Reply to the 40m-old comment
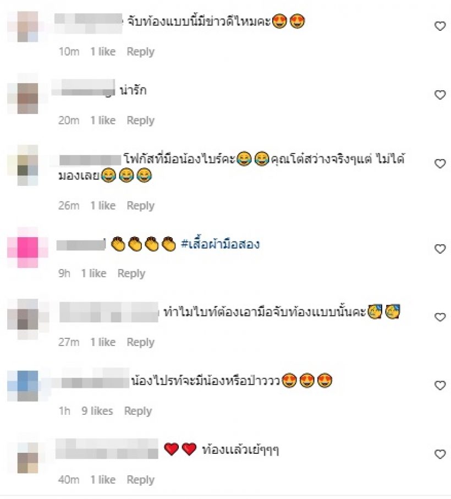 (140, 480)
